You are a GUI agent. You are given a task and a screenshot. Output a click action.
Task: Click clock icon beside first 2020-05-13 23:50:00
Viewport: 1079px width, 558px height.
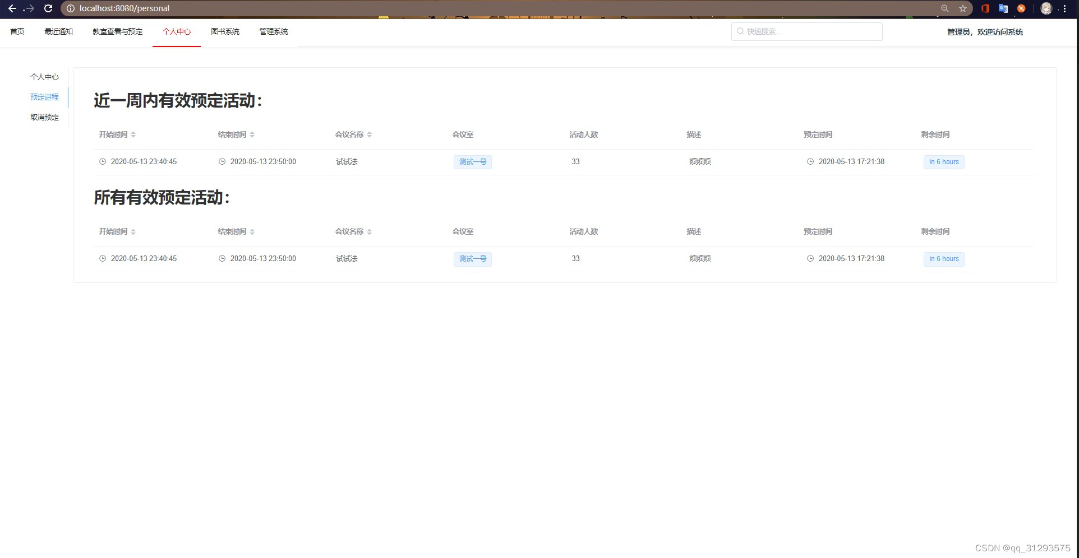click(222, 161)
